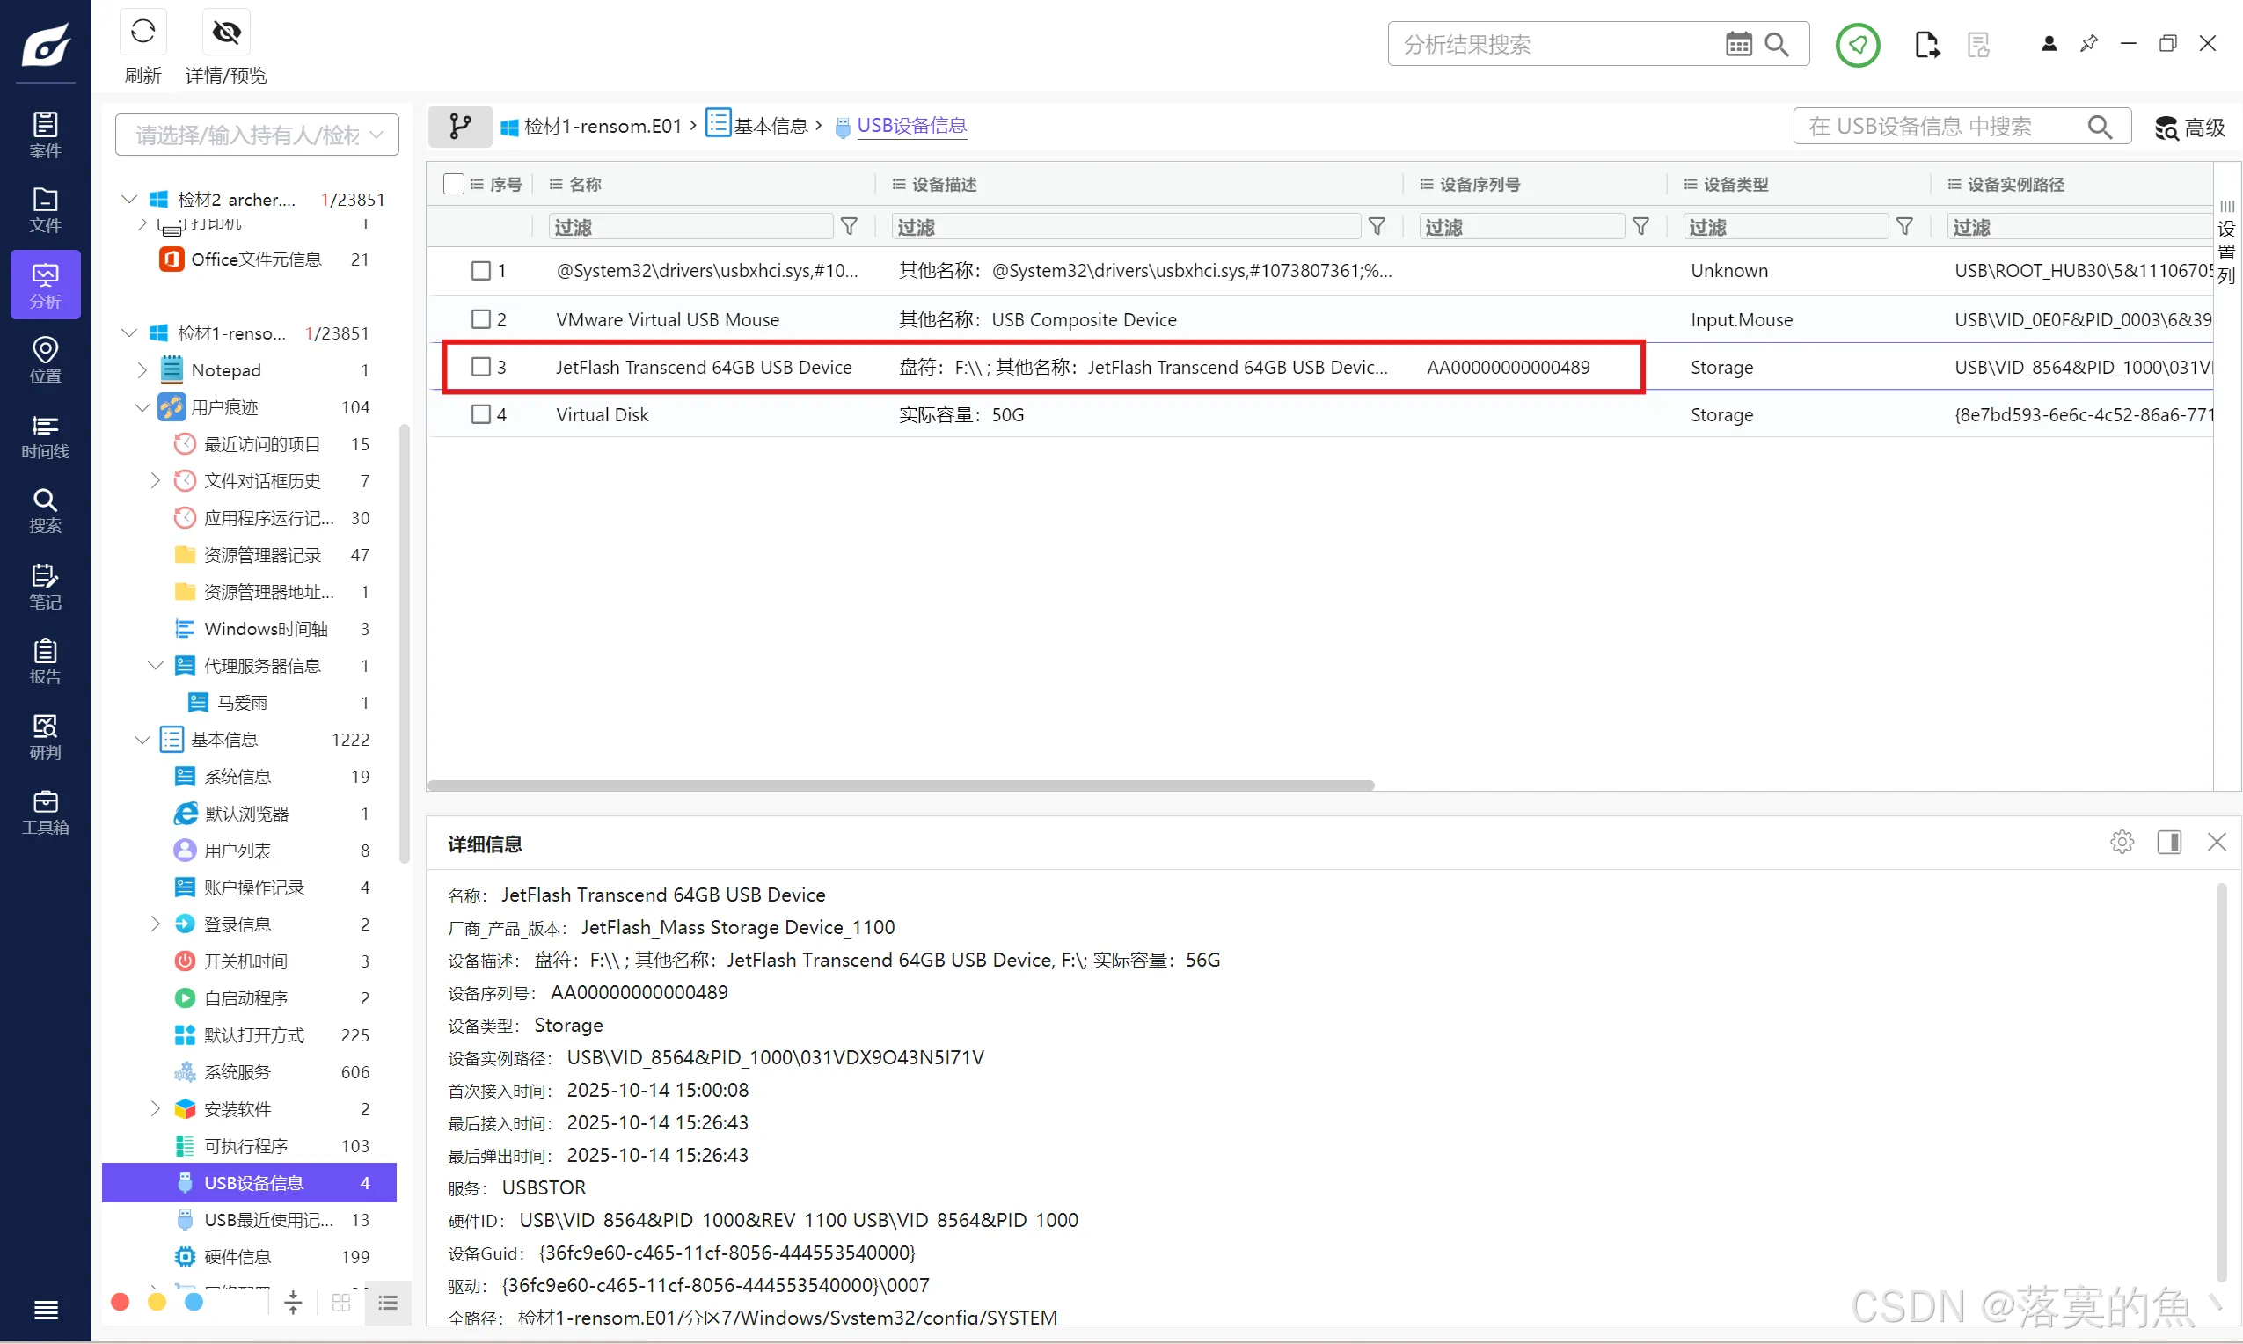Toggle the select-all checkbox in header
The image size is (2243, 1344).
[454, 184]
